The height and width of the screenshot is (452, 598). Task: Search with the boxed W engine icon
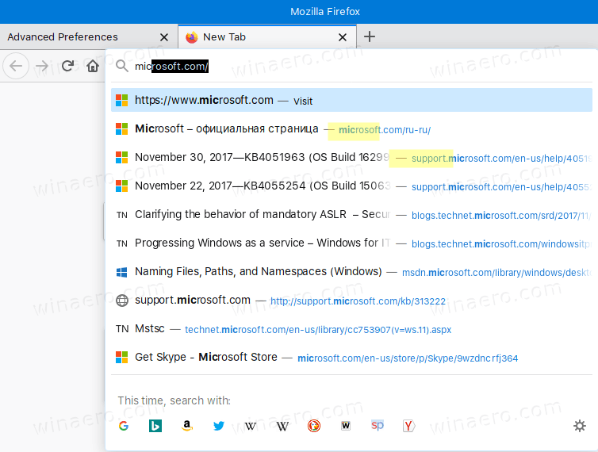pos(346,426)
